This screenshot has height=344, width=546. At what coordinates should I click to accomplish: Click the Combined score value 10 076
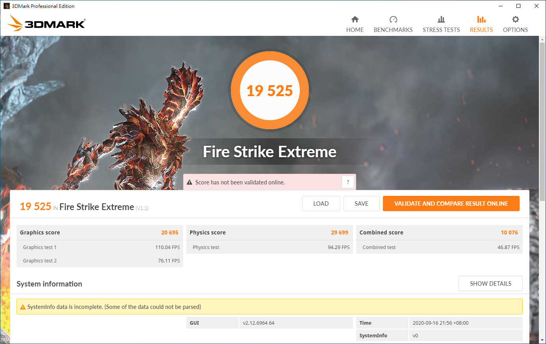(x=509, y=232)
